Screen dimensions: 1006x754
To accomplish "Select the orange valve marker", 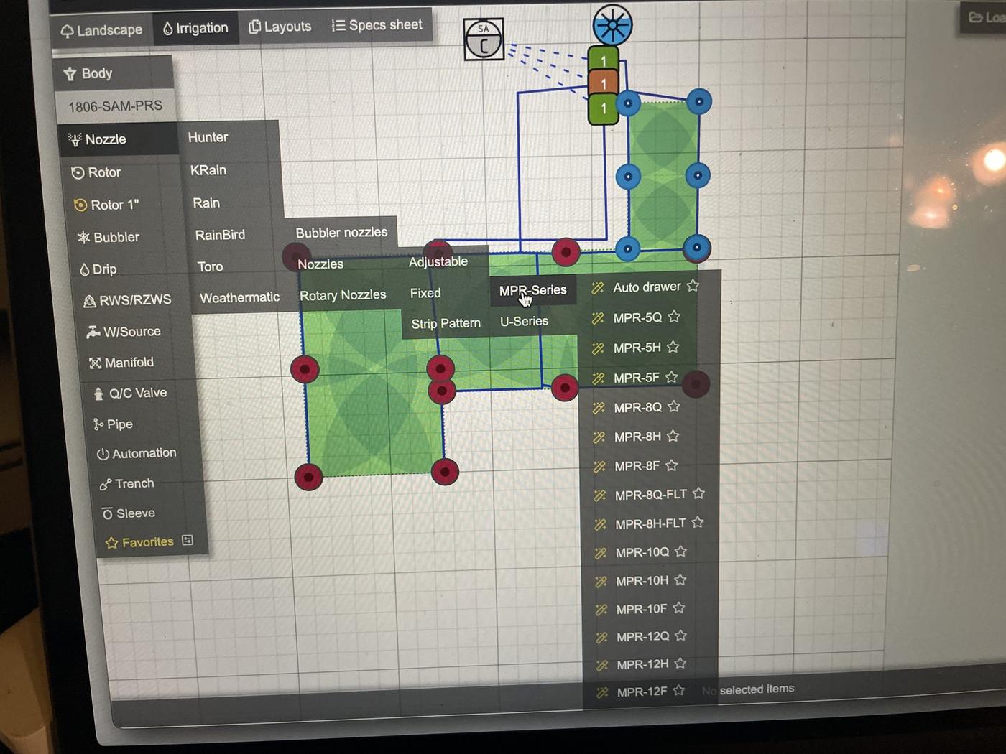I will coord(604,83).
